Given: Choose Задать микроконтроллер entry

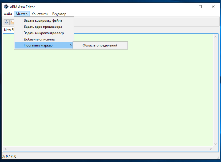Looking at the screenshot, I should pyautogui.click(x=44, y=33).
